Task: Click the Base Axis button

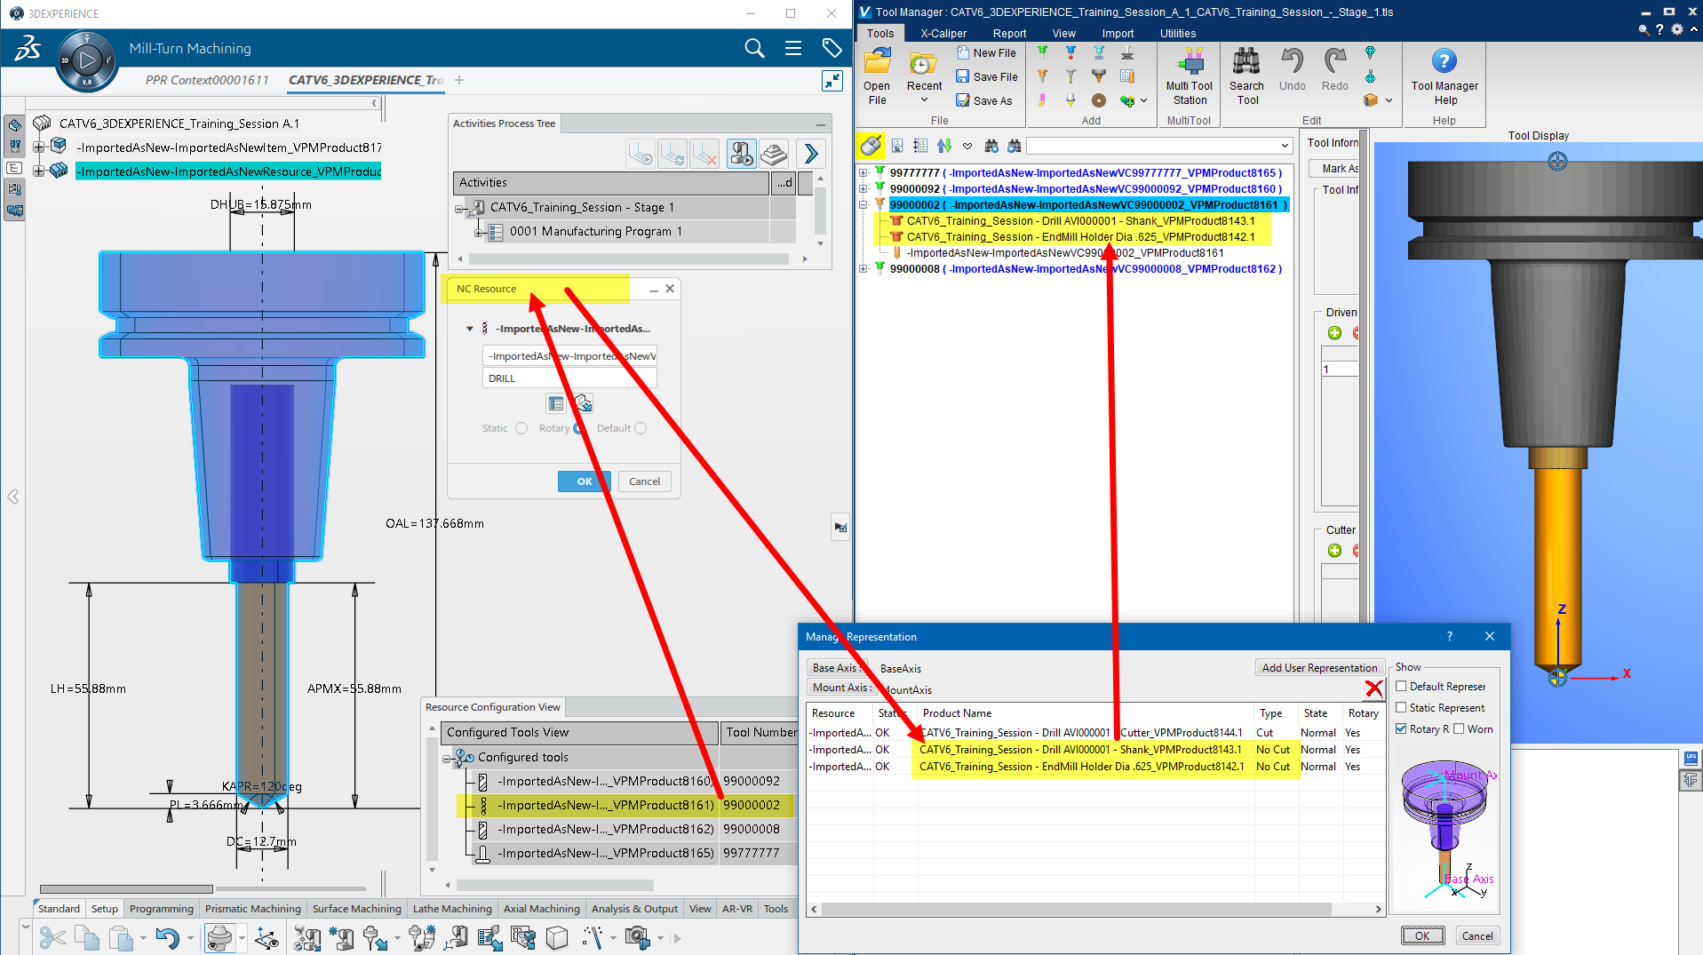Action: coord(838,668)
